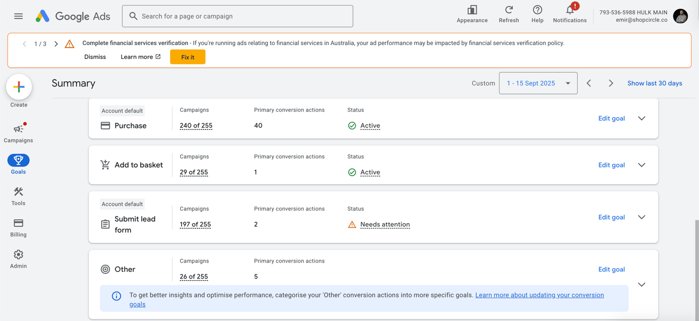This screenshot has height=321, width=699.
Task: Click the Refresh icon
Action: (x=509, y=14)
